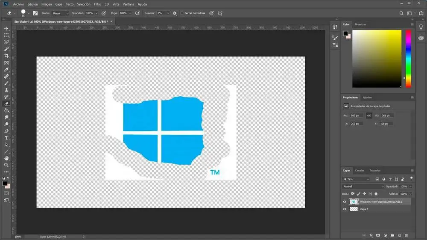This screenshot has height=240, width=427.
Task: Select the Paint Bucket tool
Action: [x=6, y=110]
